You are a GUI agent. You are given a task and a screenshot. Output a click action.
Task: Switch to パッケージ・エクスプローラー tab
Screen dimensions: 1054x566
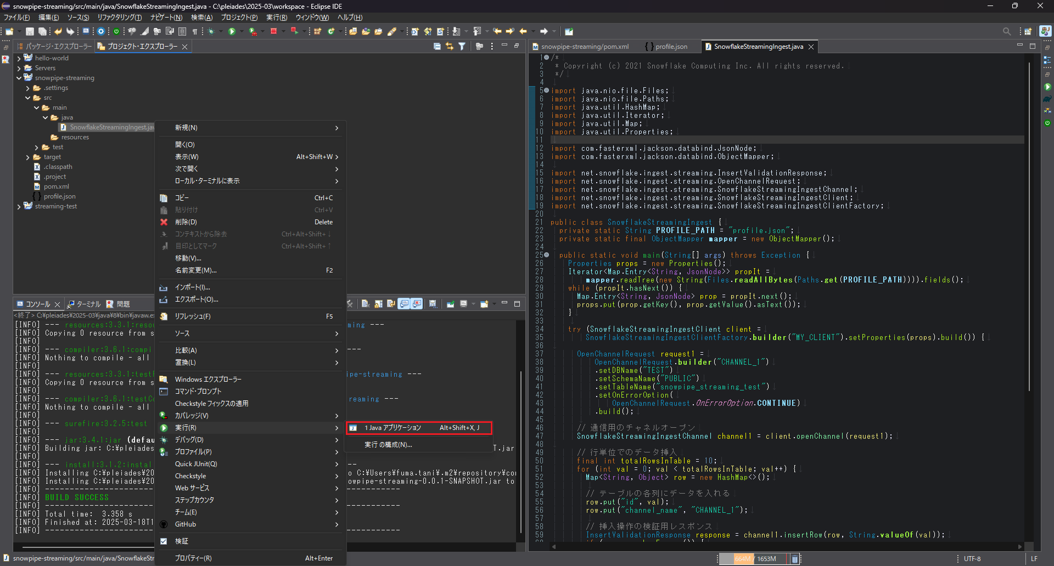(54, 47)
